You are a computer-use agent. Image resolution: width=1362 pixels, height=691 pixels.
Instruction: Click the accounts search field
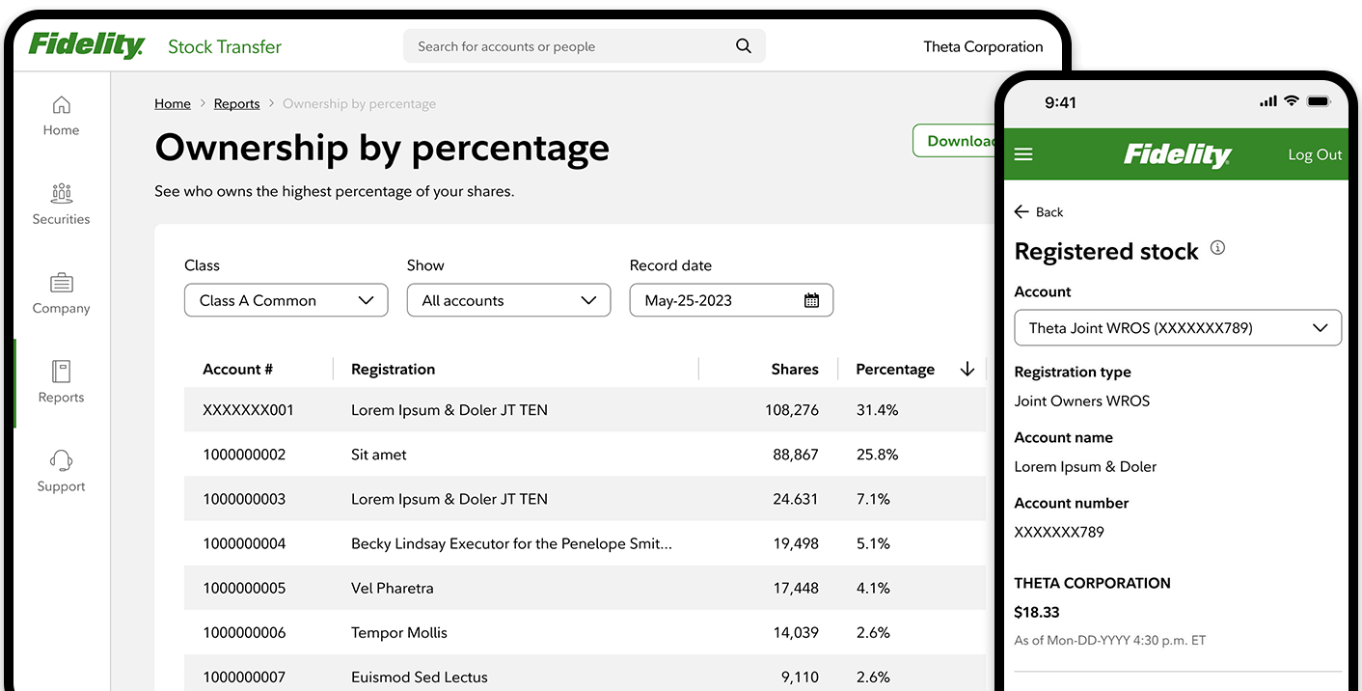pyautogui.click(x=569, y=45)
